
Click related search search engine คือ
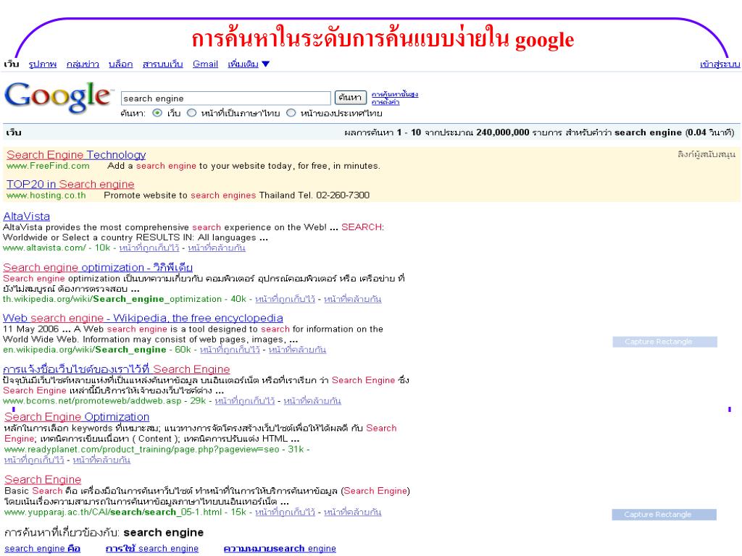pos(43,549)
